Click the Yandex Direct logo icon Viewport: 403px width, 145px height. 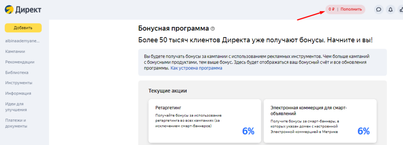(9, 10)
